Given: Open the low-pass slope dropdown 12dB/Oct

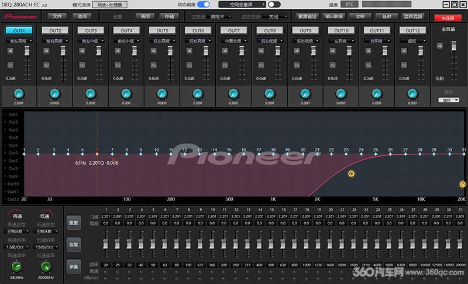Looking at the screenshot, I should (46, 247).
